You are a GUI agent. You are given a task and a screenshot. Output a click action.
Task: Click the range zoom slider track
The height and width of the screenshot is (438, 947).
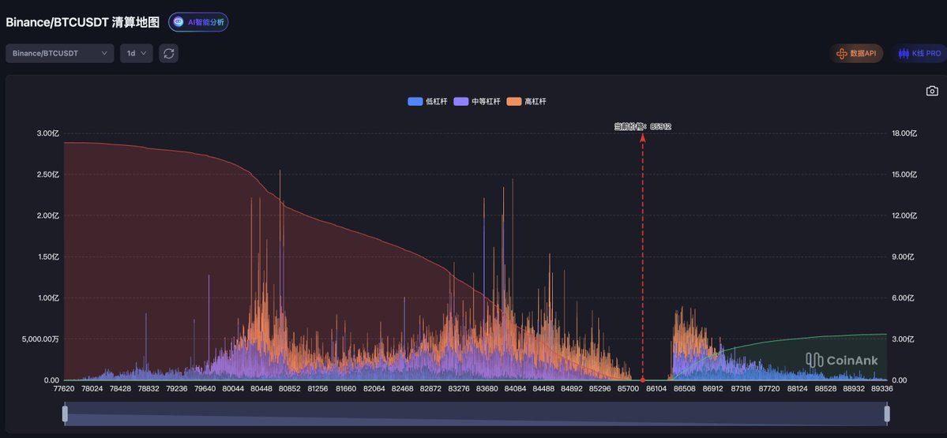[476, 414]
